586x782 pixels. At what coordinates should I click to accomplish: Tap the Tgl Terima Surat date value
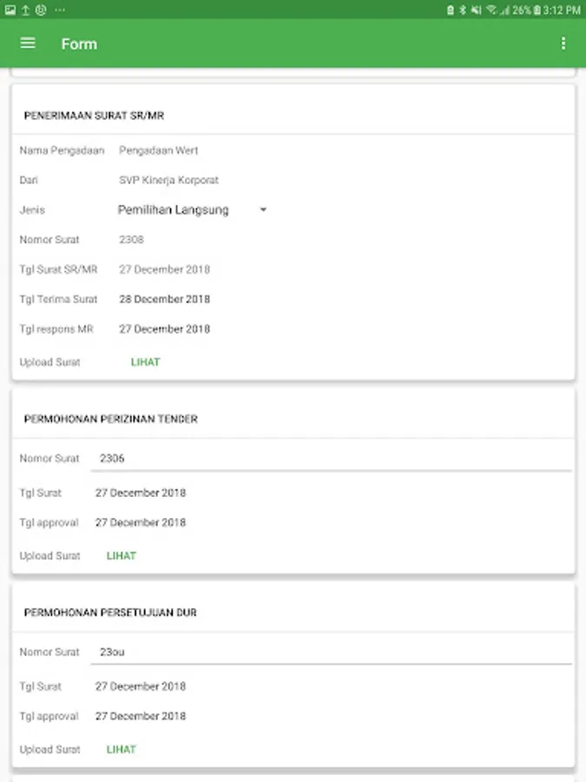[165, 299]
